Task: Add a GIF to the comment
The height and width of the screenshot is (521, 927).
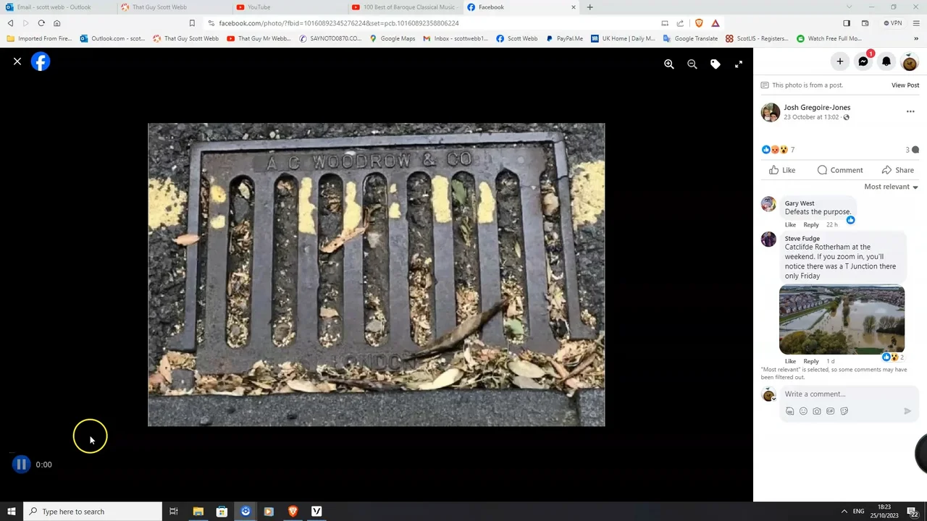Action: (831, 411)
